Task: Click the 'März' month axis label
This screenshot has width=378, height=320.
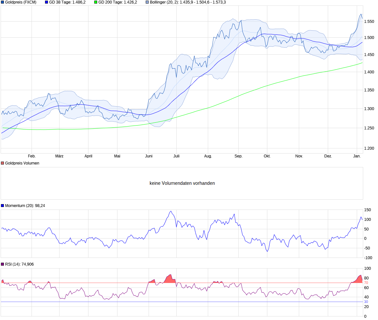Action: click(59, 156)
